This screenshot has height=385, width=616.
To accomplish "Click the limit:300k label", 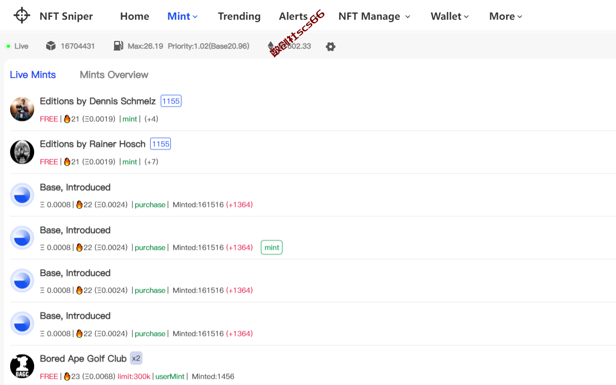I will (134, 376).
